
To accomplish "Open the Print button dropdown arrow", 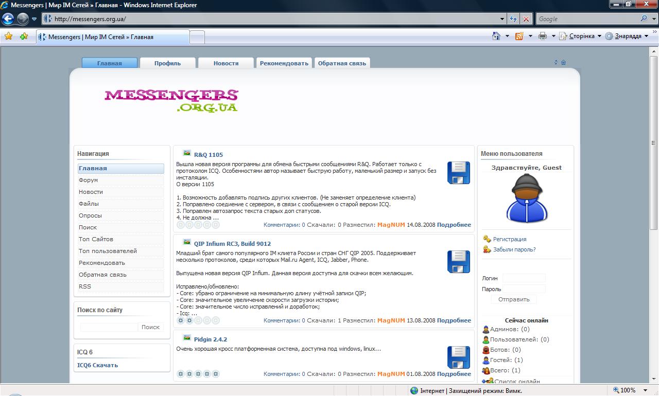I will pos(553,36).
